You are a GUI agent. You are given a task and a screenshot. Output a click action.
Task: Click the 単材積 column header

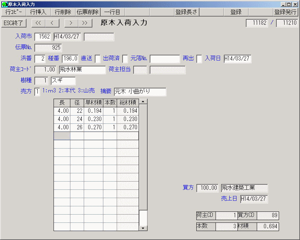pos(93,103)
